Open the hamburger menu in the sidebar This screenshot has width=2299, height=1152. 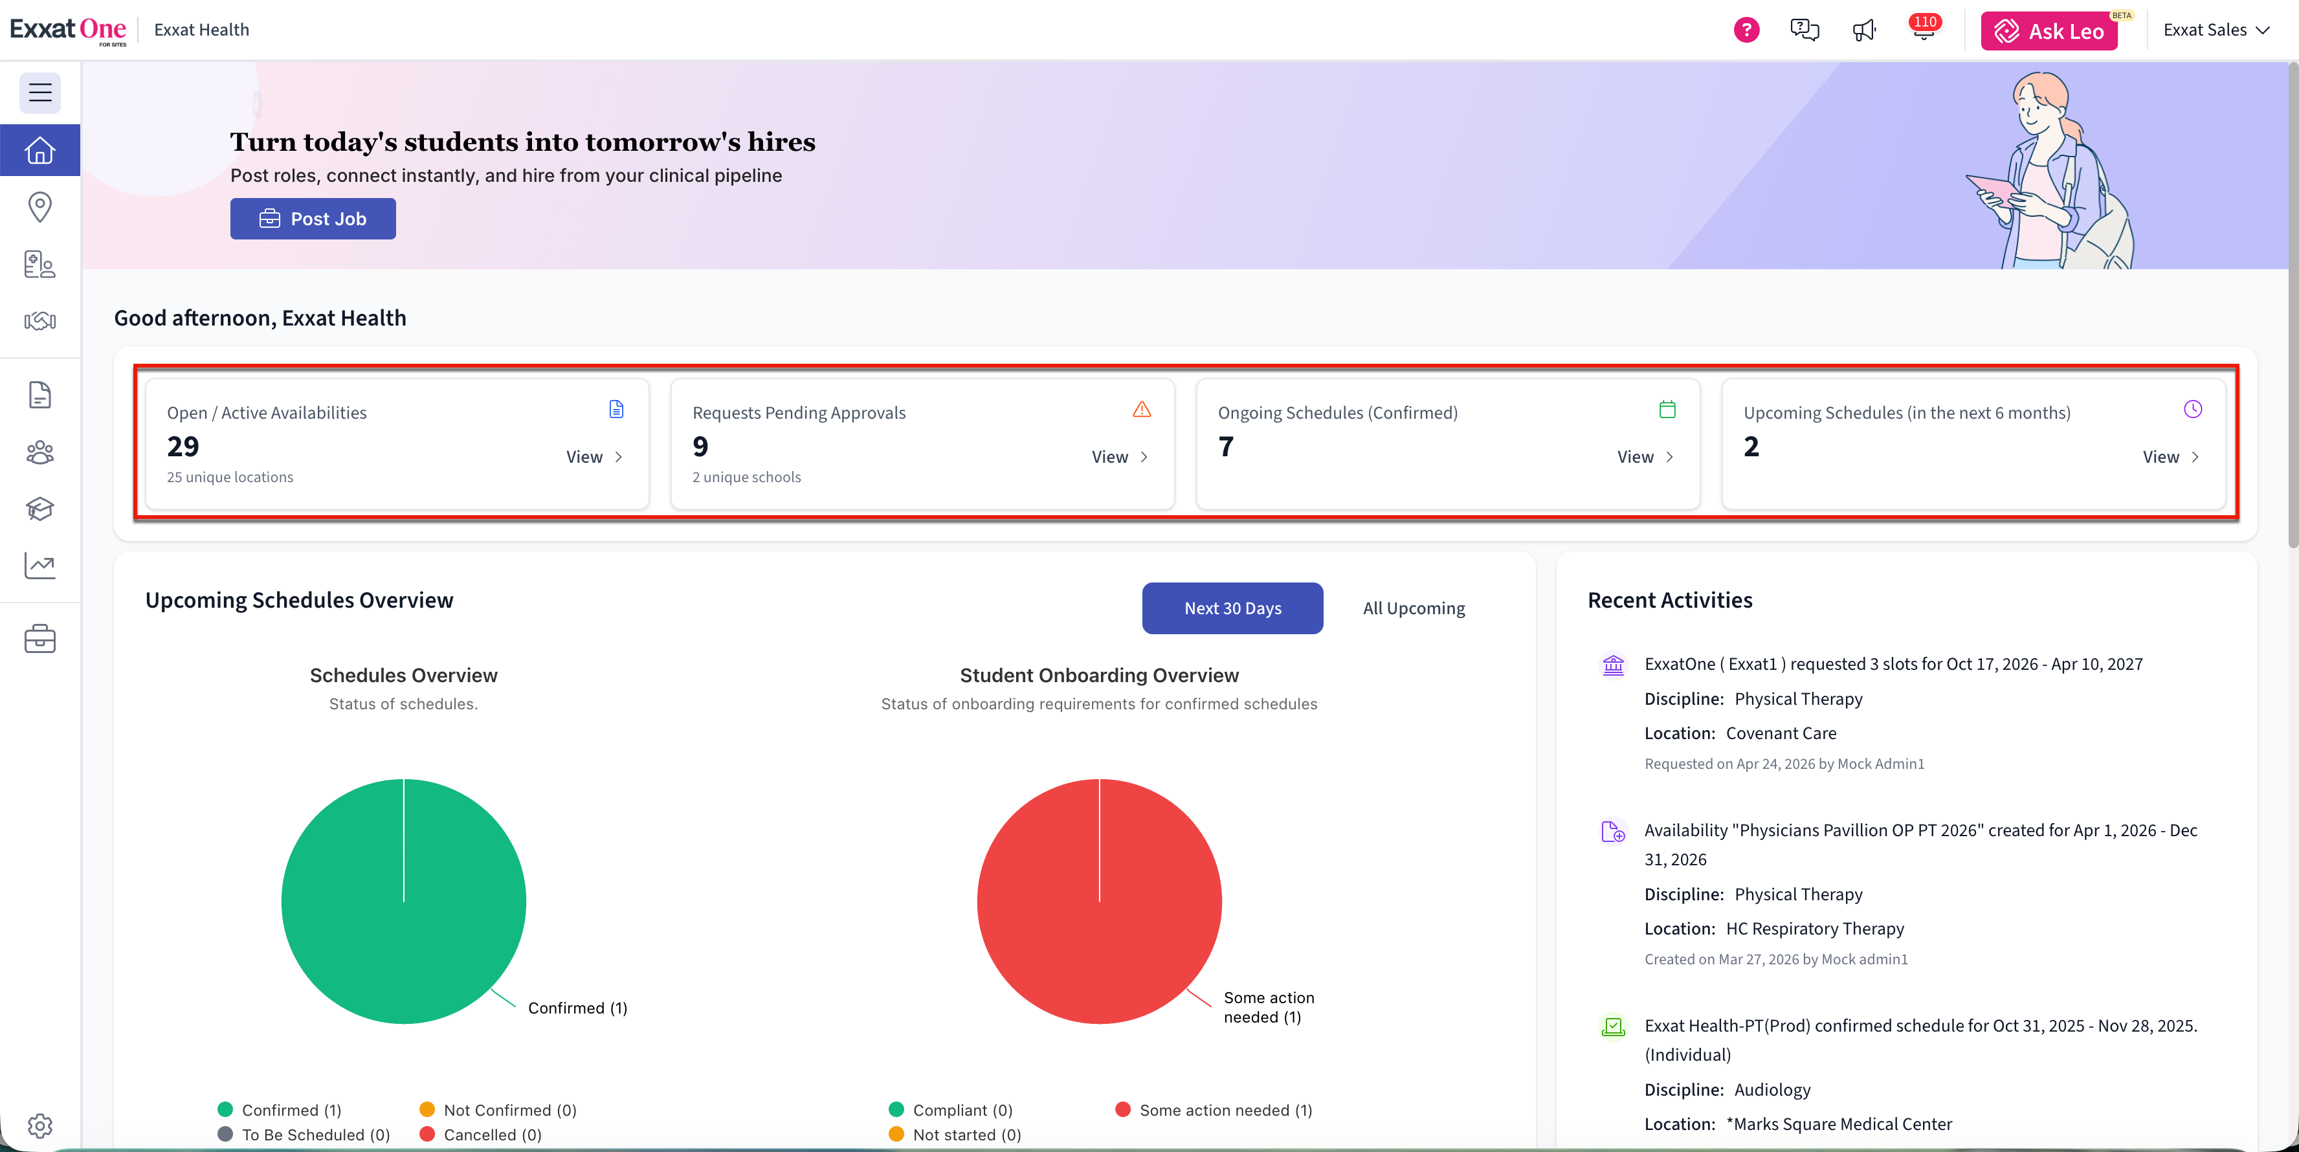click(40, 93)
